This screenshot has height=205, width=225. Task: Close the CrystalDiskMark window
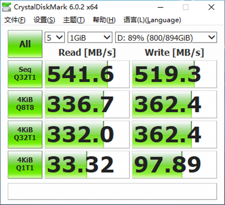click(x=211, y=7)
